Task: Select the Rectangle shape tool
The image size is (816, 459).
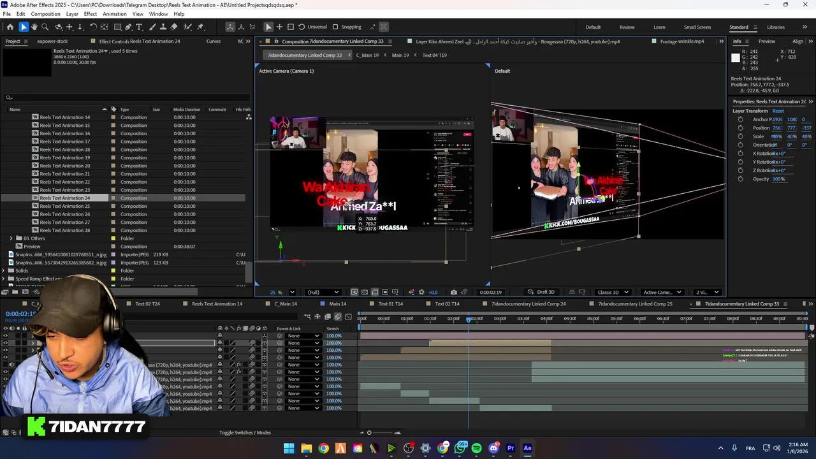Action: [117, 27]
